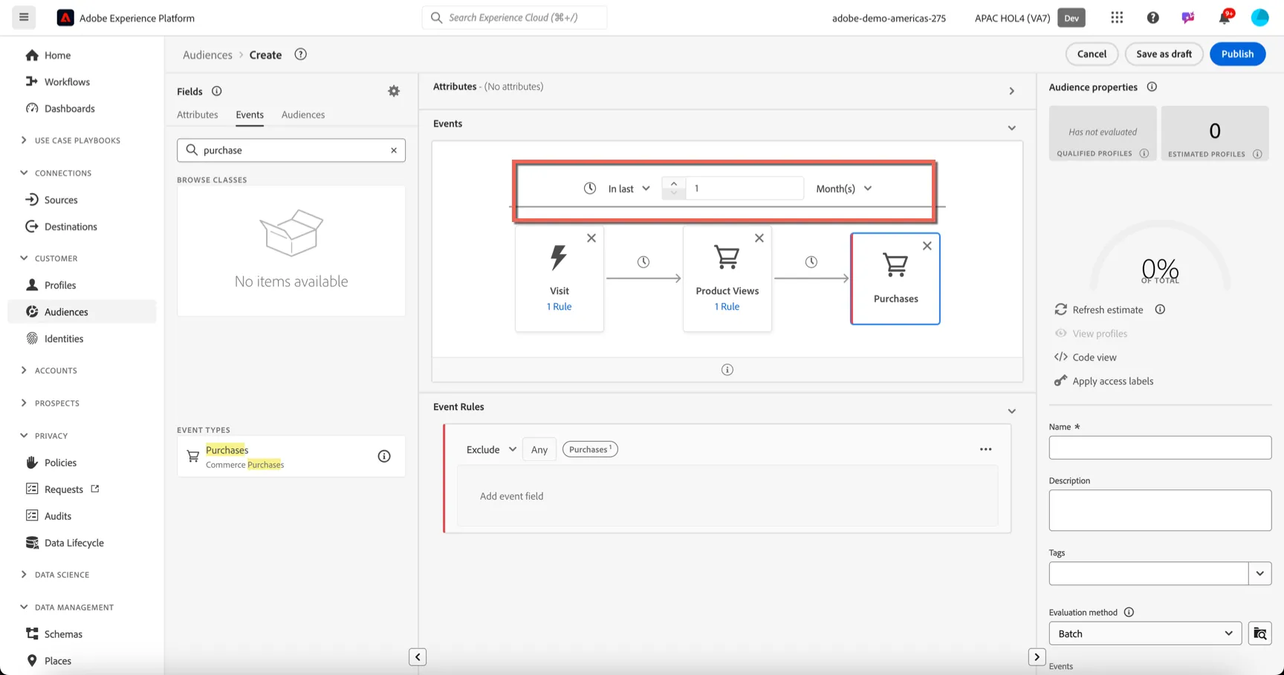This screenshot has width=1284, height=675.
Task: Publish the audience
Action: 1237,53
